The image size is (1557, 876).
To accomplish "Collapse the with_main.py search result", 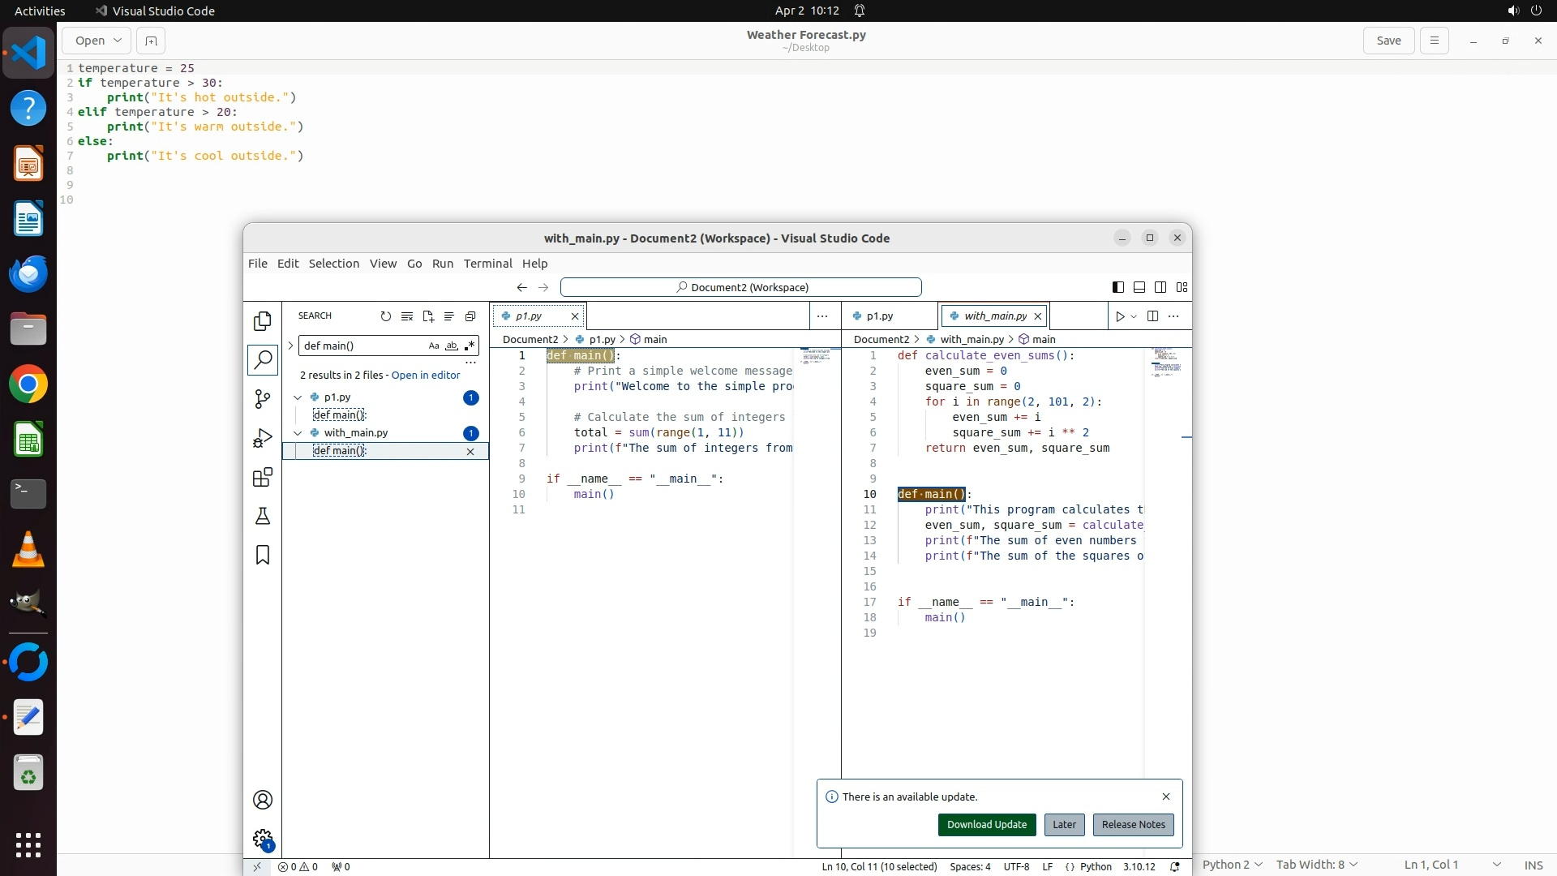I will [298, 433].
